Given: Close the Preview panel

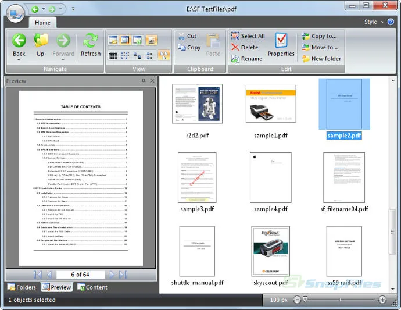Looking at the screenshot, I should [152, 81].
